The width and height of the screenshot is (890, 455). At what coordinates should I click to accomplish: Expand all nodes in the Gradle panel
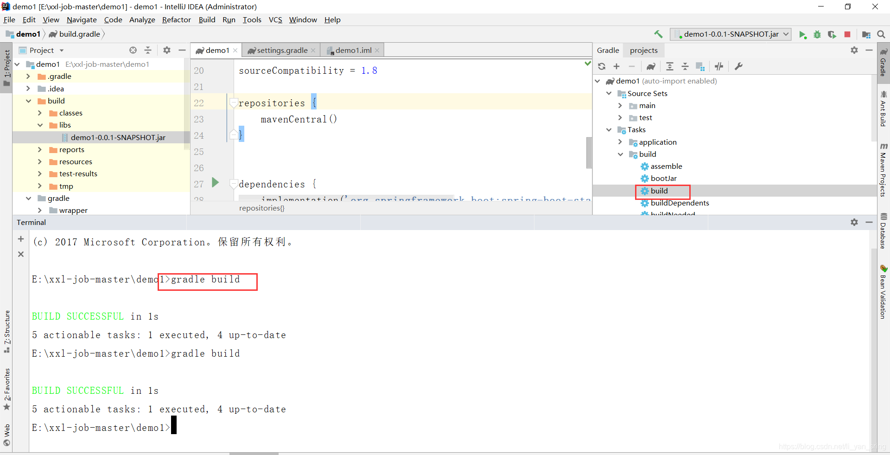pos(670,66)
